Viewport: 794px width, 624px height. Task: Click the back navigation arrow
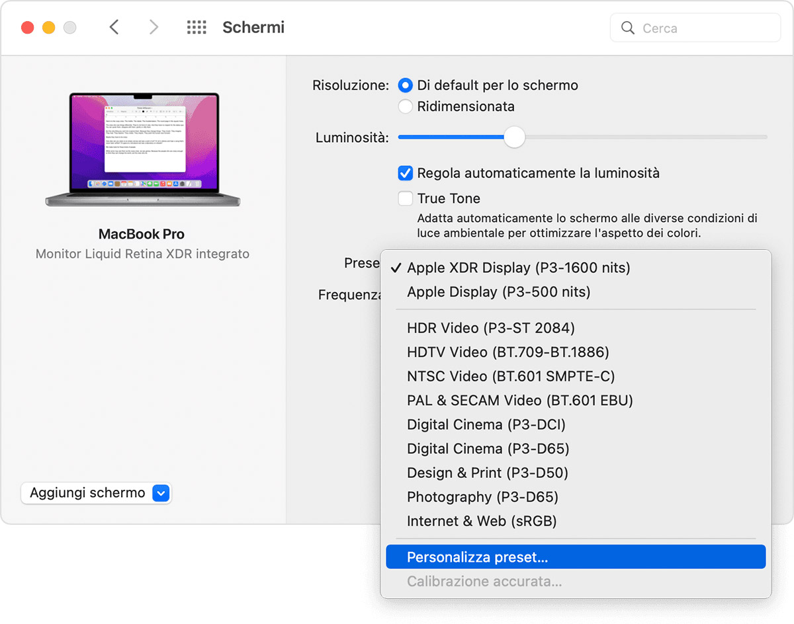114,27
